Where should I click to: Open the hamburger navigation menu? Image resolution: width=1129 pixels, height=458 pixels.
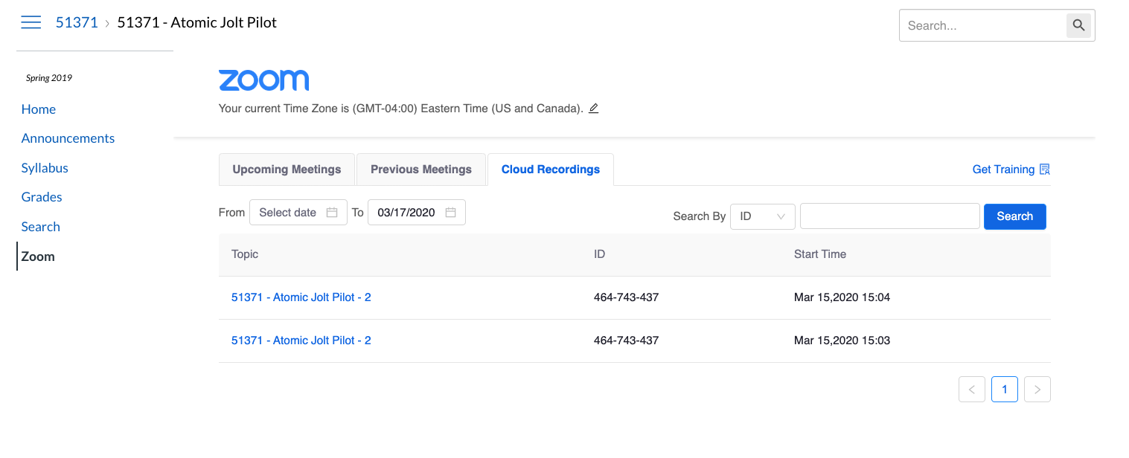click(31, 22)
